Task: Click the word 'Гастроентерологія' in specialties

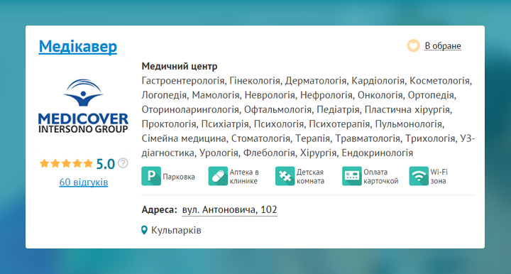Action: point(183,80)
